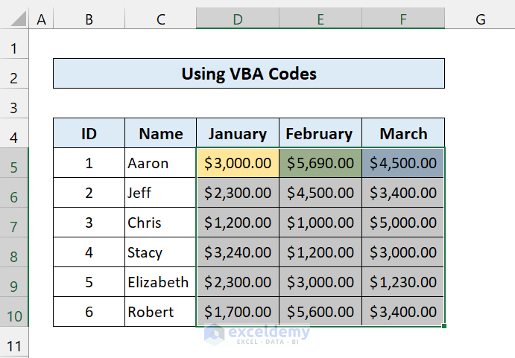This screenshot has width=515, height=358.
Task: Click the February header cell
Action: (320, 133)
